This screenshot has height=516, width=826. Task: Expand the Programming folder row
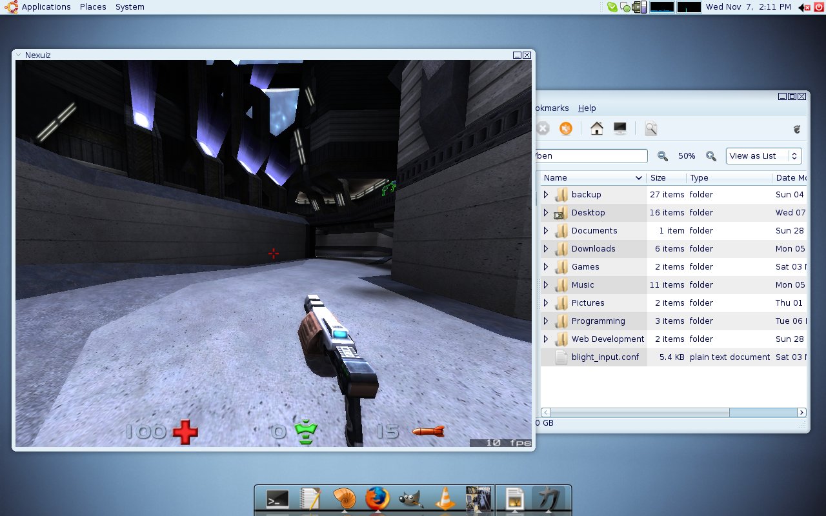(546, 321)
